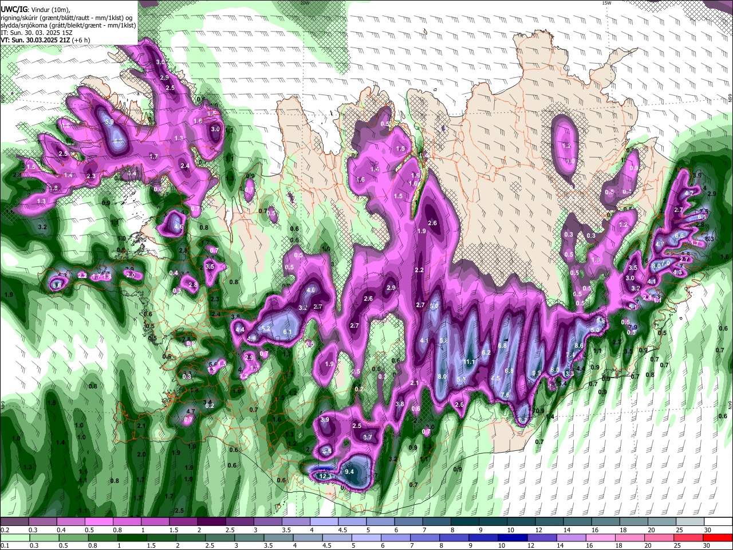Select the 'slydda/snjókoma' legend description line

click(68, 25)
